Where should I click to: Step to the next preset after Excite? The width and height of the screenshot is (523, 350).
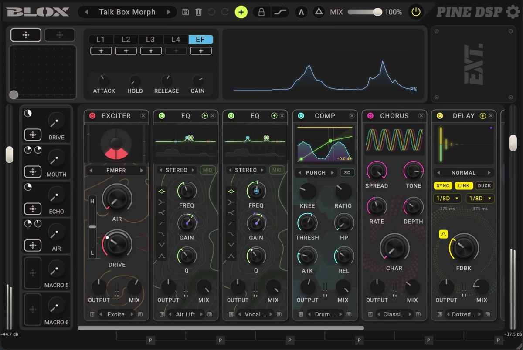[x=132, y=314]
